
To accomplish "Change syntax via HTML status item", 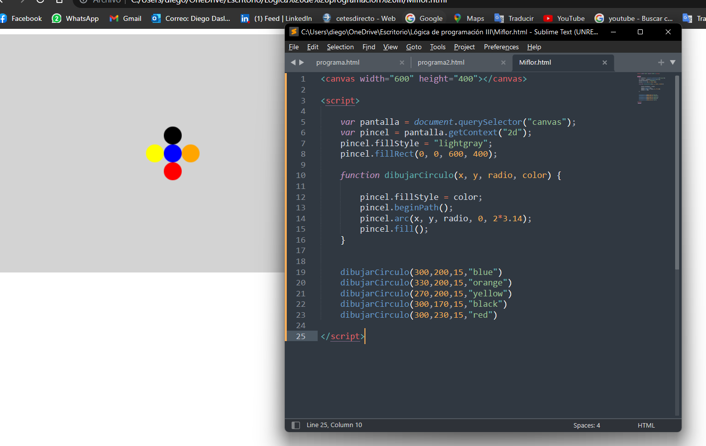I will tap(646, 425).
